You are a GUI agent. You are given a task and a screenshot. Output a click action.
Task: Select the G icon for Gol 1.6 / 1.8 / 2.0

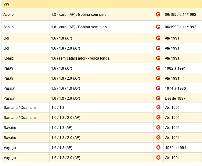tap(158, 48)
